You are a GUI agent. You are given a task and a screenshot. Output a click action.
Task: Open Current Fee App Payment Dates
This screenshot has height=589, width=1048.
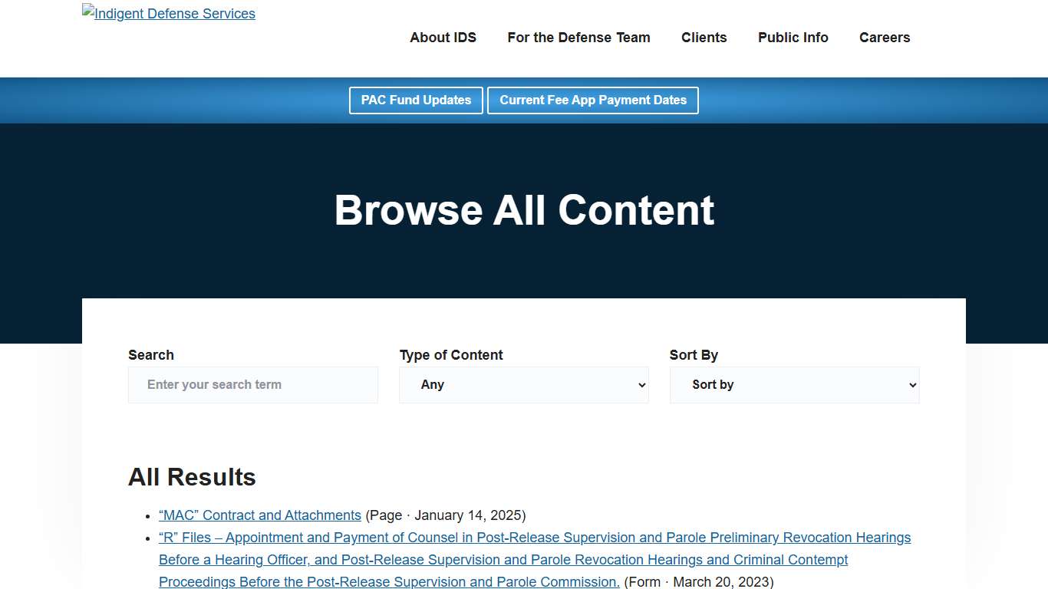592,100
